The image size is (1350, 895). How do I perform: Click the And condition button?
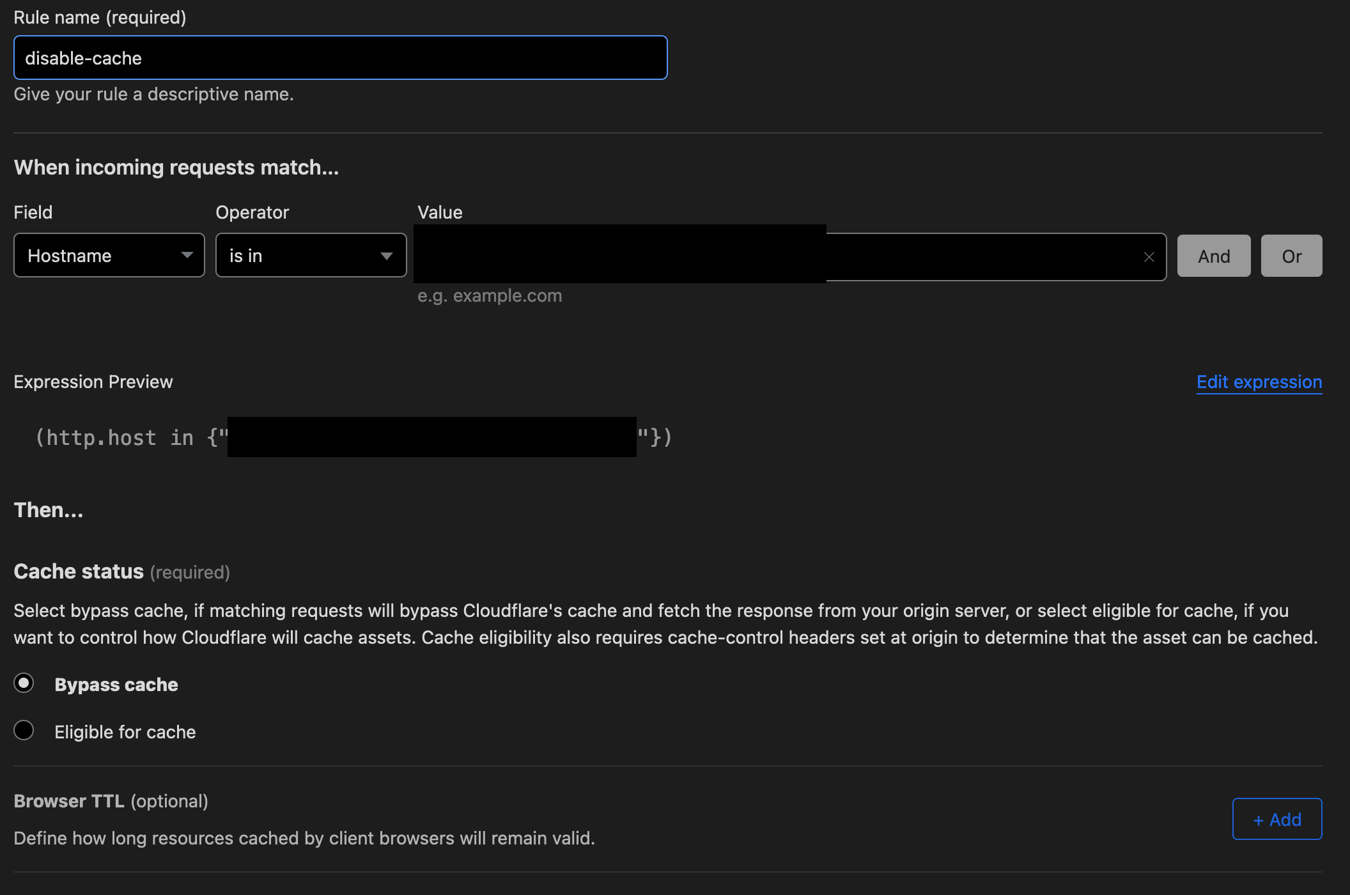(1213, 256)
